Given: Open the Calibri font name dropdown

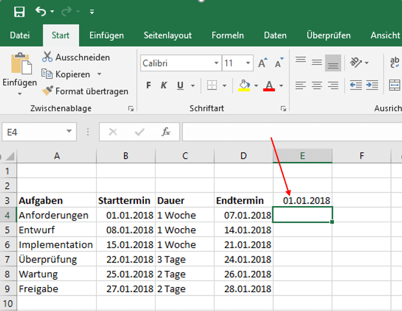Looking at the screenshot, I should tap(216, 63).
